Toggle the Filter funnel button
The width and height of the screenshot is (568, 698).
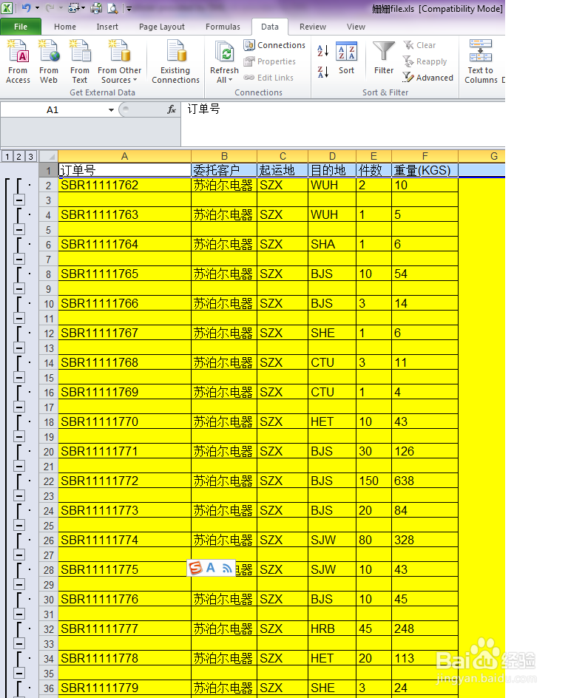(x=384, y=58)
